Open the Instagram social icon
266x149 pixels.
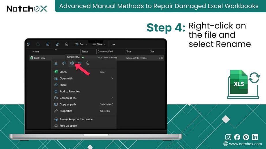(228, 137)
